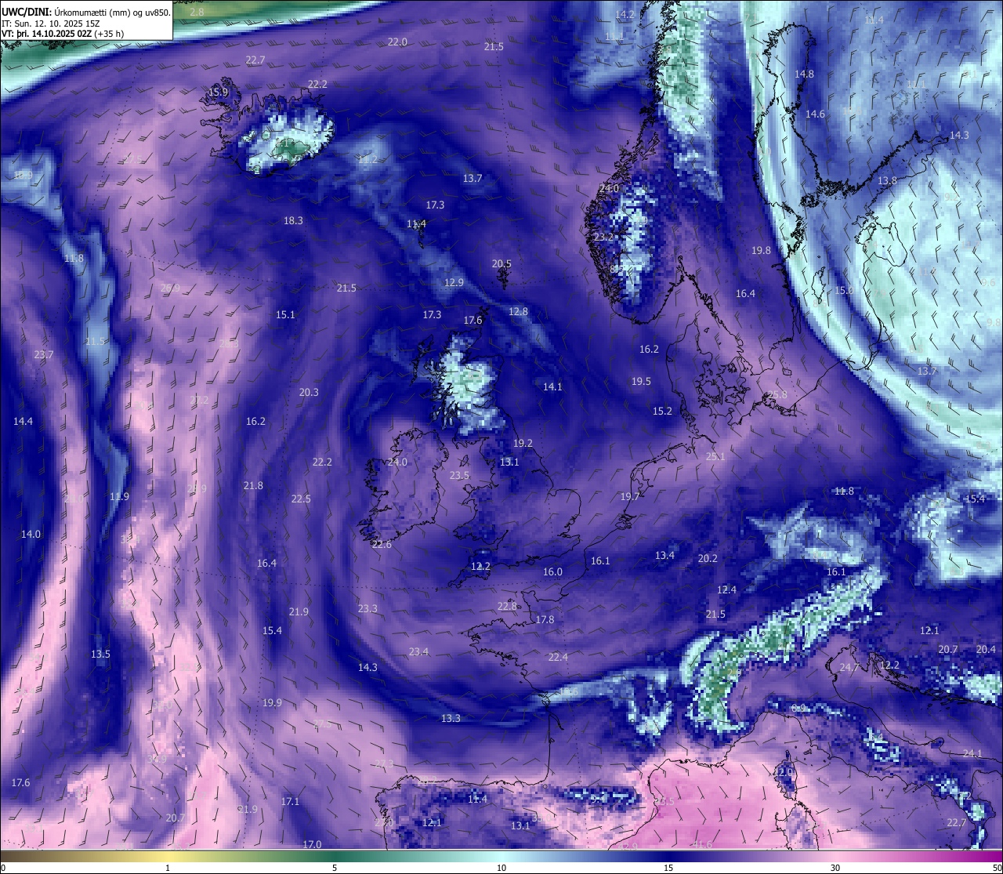Select the 14.8 value over northern Sweden
The height and width of the screenshot is (874, 1003).
(804, 74)
